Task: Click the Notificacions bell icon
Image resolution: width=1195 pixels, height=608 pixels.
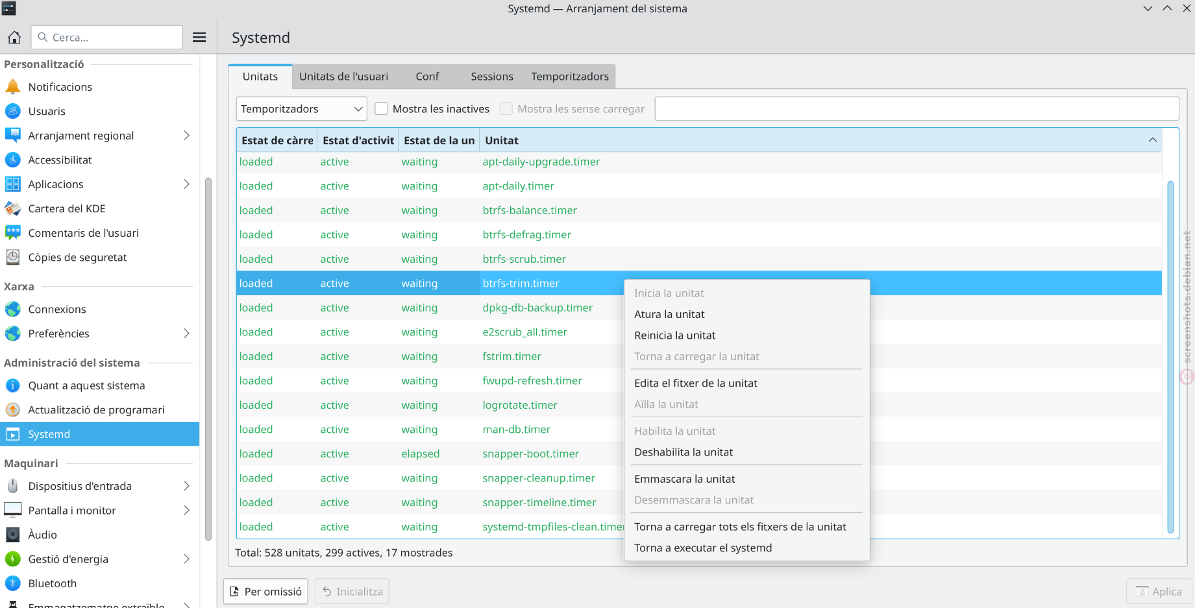Action: (x=13, y=86)
